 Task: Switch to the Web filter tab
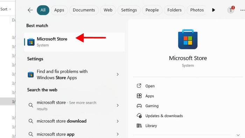pyautogui.click(x=108, y=10)
